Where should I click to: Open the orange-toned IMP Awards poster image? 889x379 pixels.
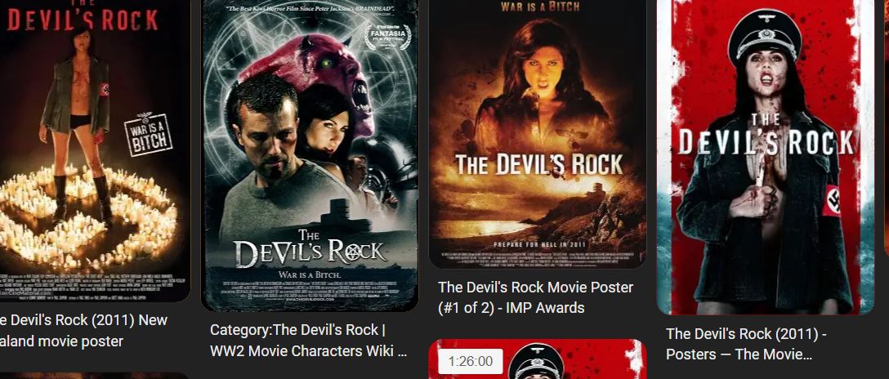coord(538,134)
